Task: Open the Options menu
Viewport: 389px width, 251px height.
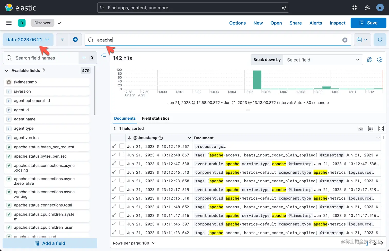Action: coord(237,23)
